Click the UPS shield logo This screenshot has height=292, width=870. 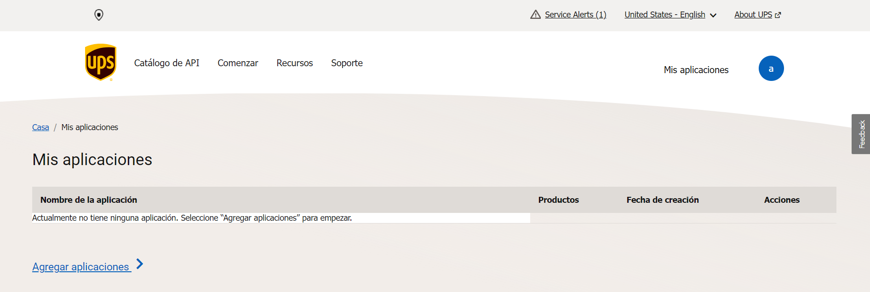coord(101,62)
